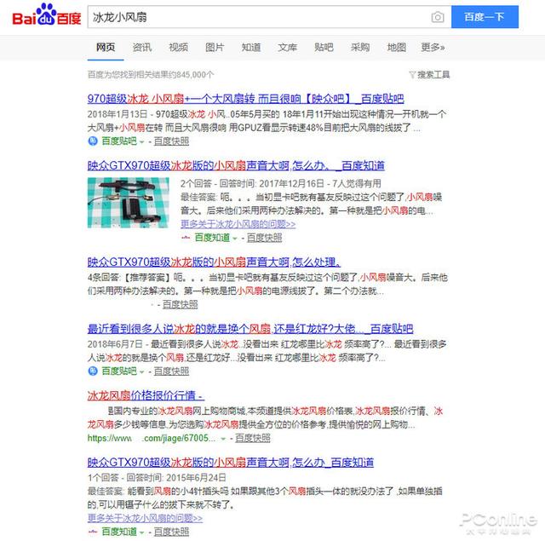Viewport: 545px width, 541px height.
Task: Switch to the 网页 tab
Action: [106, 47]
